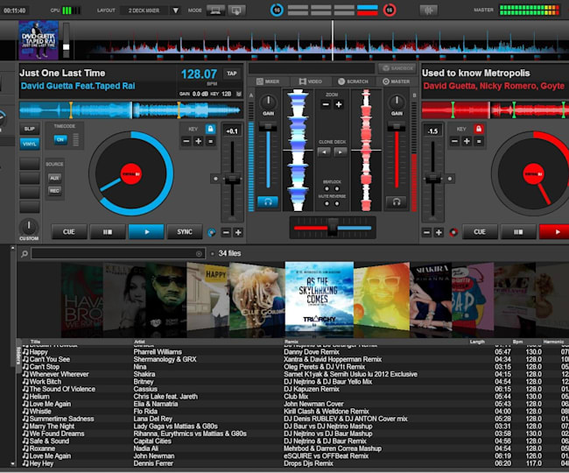Image resolution: width=569 pixels, height=473 pixels.
Task: Select REC source button
Action: click(54, 191)
